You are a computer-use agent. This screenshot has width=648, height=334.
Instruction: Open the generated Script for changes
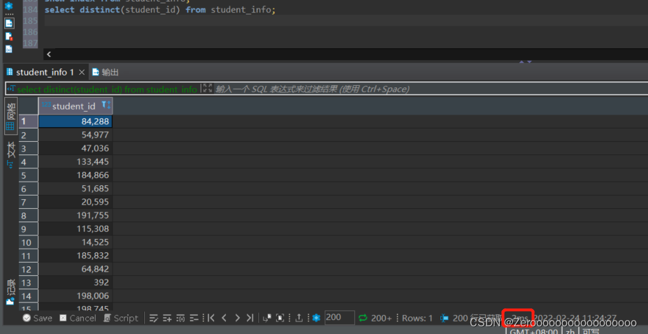point(121,318)
